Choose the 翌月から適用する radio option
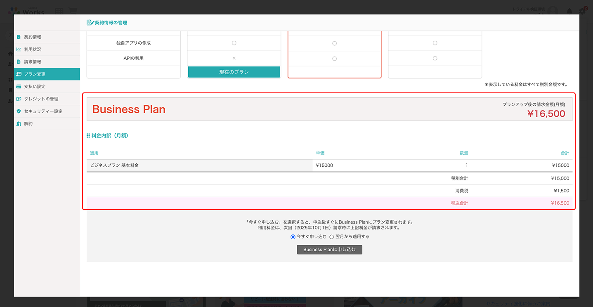Viewport: 593px width, 307px height. 332,237
